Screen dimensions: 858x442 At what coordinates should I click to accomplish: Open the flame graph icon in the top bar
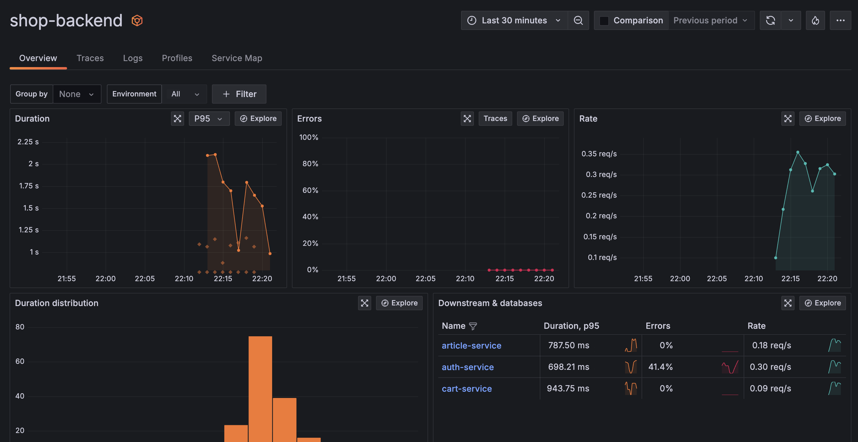click(815, 20)
